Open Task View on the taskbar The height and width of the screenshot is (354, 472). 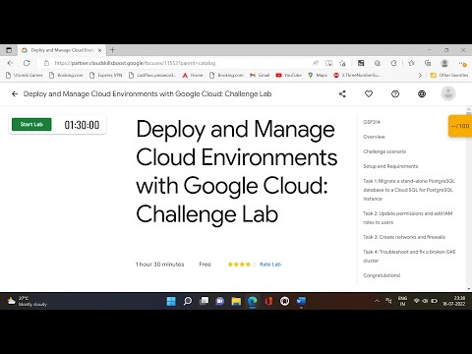[204, 301]
